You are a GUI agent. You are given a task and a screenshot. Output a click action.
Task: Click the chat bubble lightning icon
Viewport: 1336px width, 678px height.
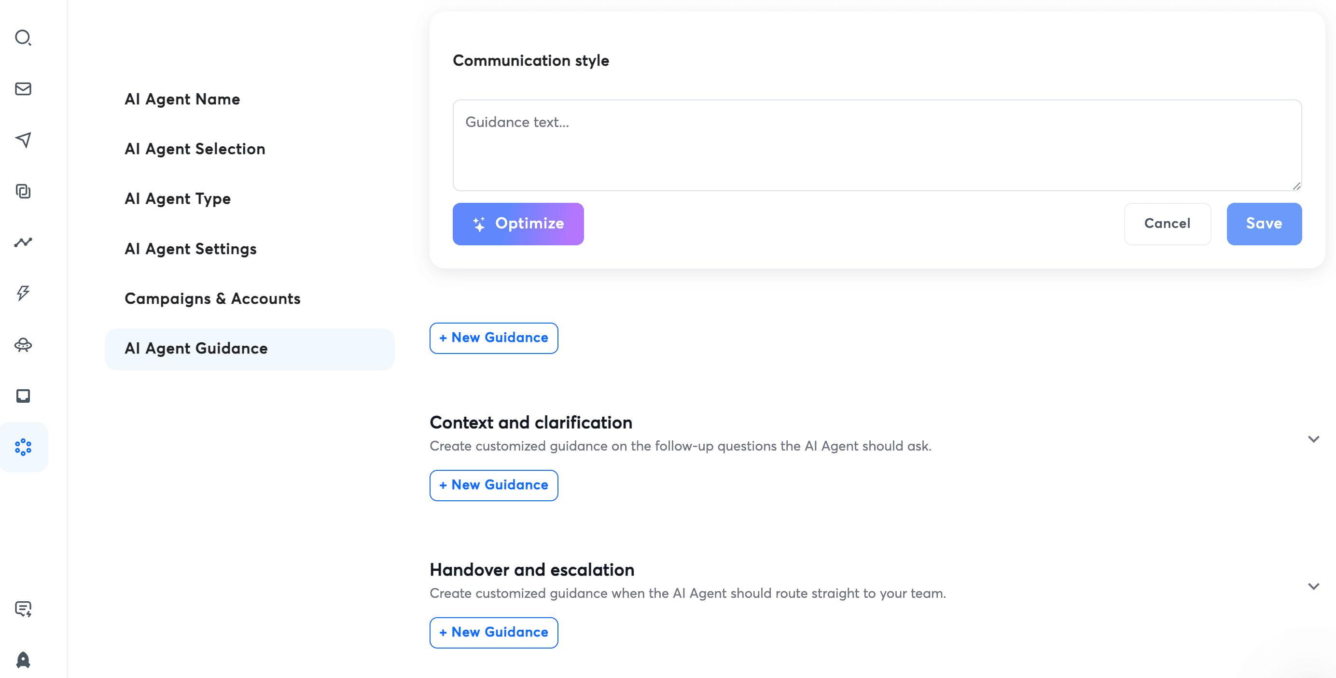23,608
